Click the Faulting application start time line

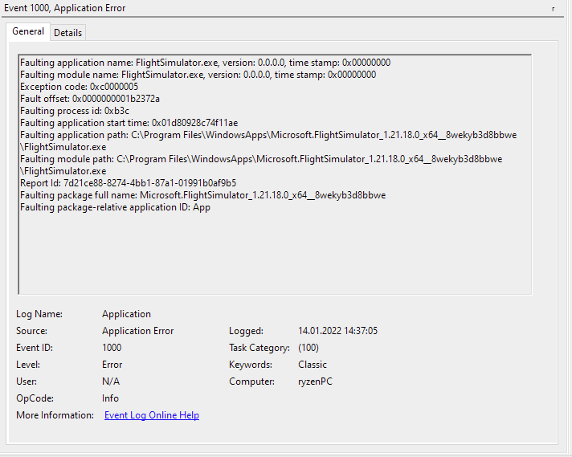pyautogui.click(x=129, y=123)
